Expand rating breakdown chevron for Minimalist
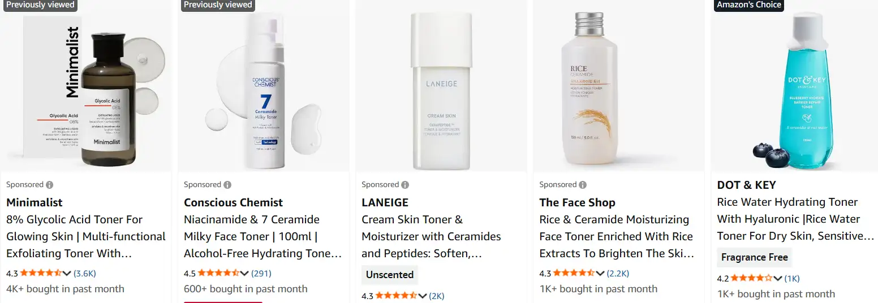878x303 pixels. (x=67, y=274)
